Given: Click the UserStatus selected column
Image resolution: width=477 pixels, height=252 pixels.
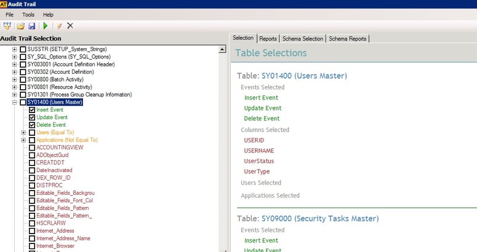Looking at the screenshot, I should click(259, 161).
